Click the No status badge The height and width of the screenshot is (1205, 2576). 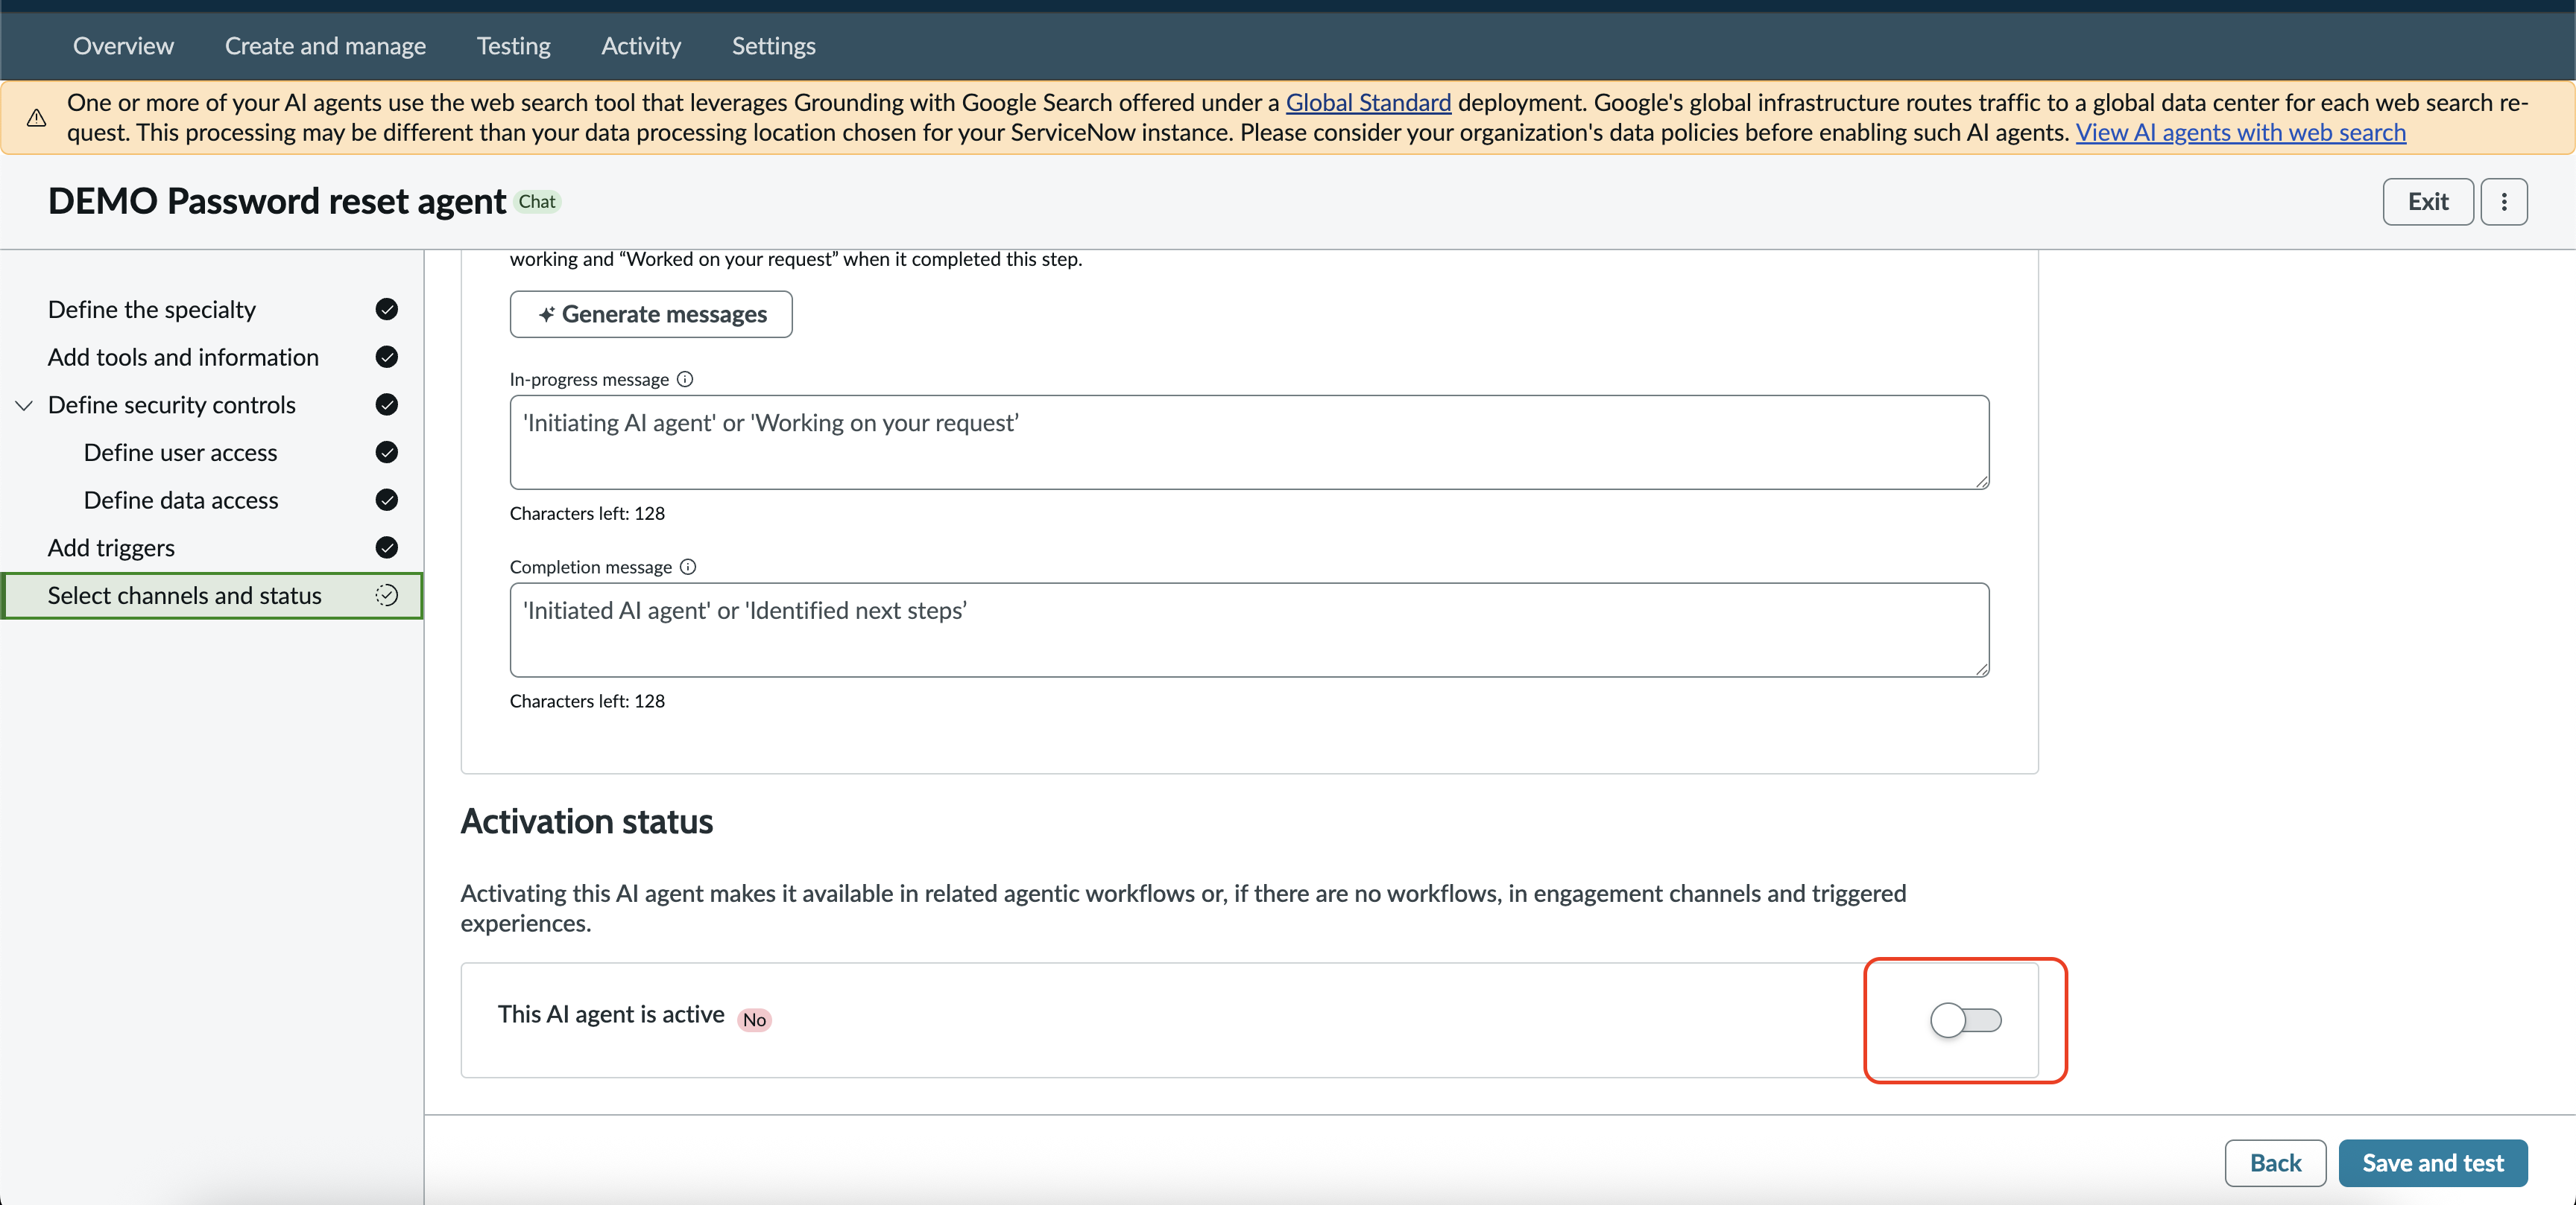click(x=754, y=1019)
